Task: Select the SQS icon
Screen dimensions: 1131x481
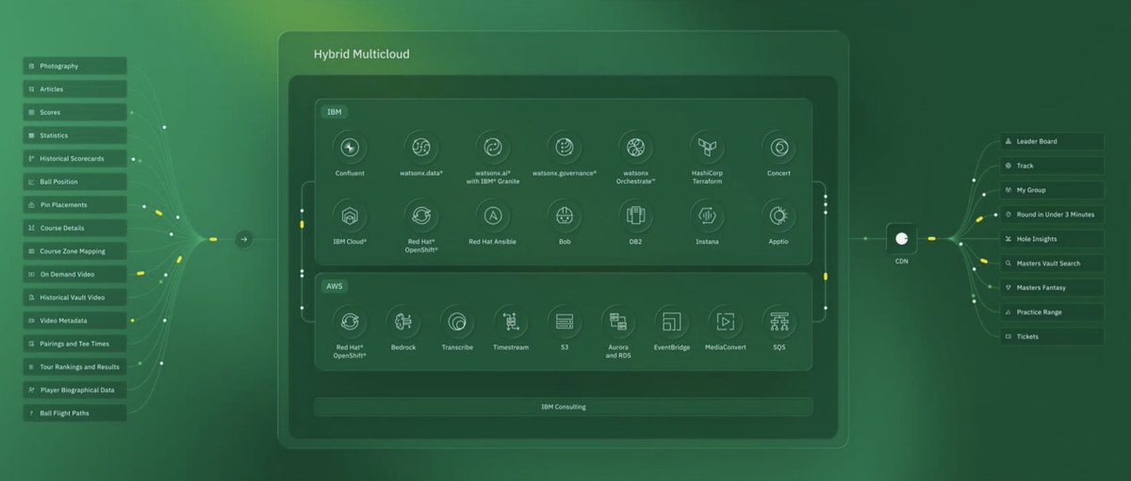Action: click(x=779, y=321)
